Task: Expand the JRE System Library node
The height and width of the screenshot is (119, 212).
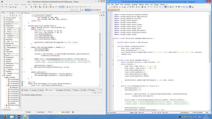Action: (x=5, y=105)
